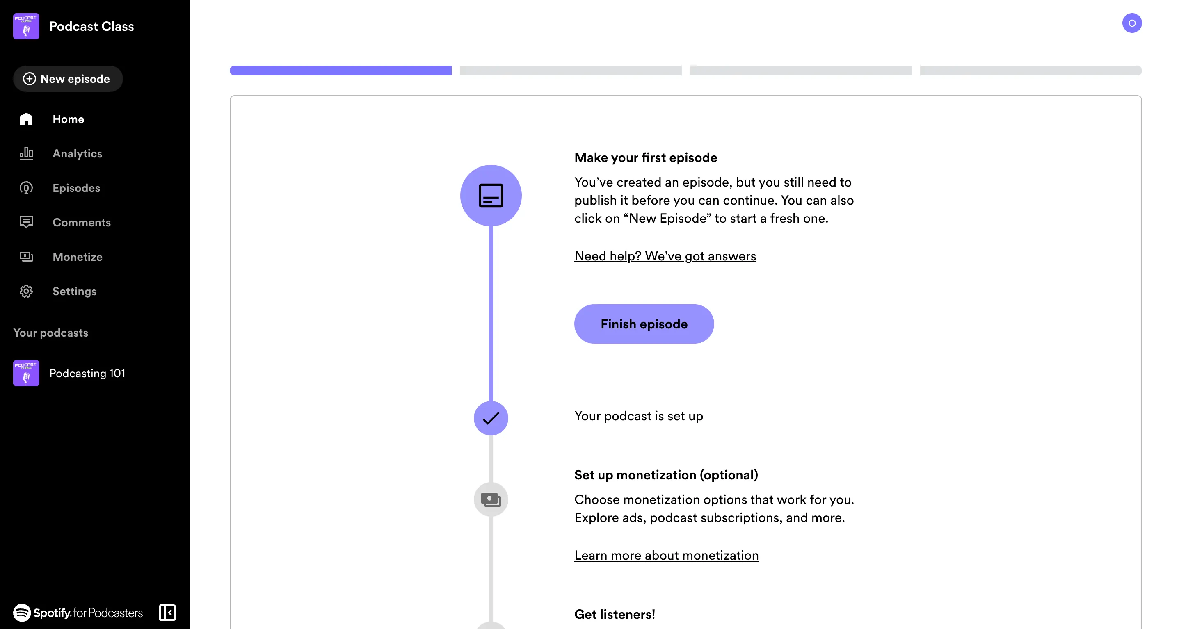
Task: Click the Comments icon in sidebar
Action: pyautogui.click(x=27, y=222)
